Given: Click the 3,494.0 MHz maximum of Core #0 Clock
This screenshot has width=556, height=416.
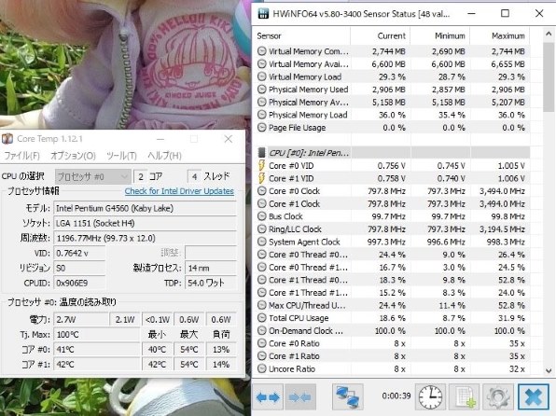Looking at the screenshot, I should [x=502, y=191].
